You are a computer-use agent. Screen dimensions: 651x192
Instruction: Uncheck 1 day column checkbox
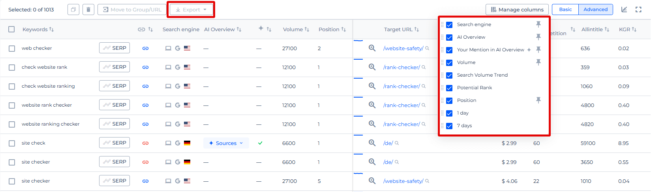[449, 113]
